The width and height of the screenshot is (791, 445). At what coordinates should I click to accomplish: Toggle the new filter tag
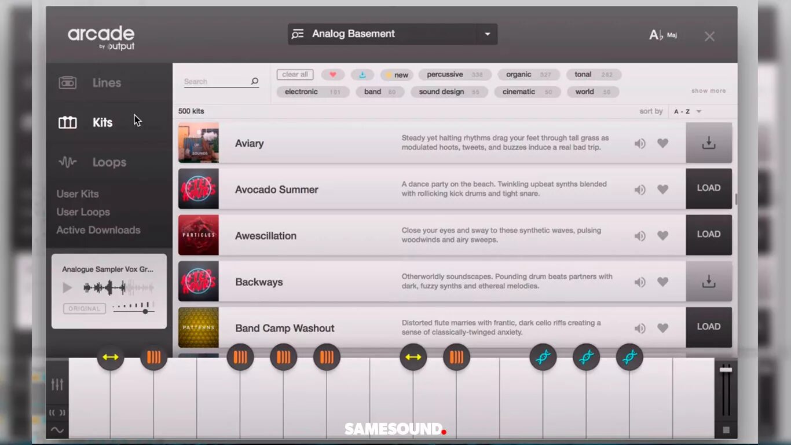tap(397, 75)
